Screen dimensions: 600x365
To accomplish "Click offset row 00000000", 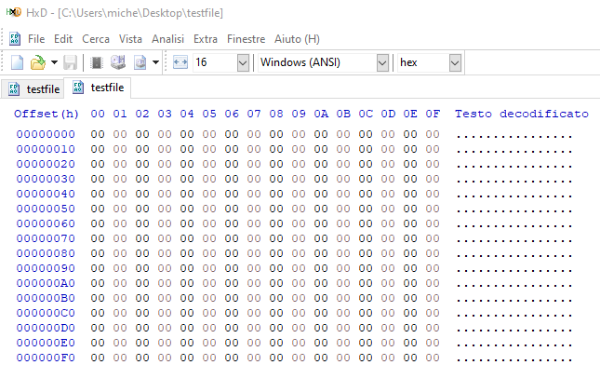I will click(46, 134).
